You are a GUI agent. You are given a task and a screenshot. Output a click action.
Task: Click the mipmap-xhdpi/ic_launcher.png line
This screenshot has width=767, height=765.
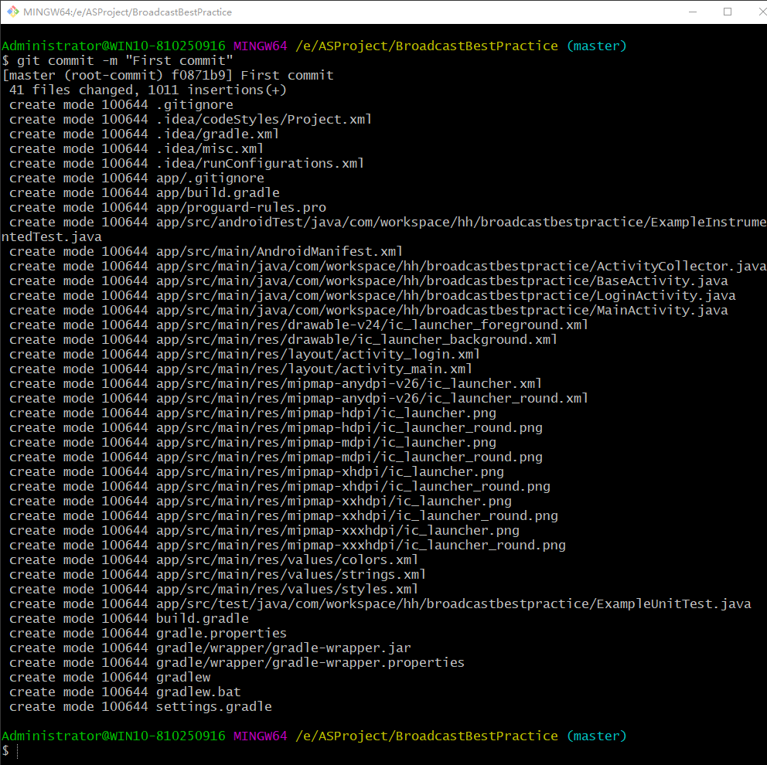coord(257,471)
